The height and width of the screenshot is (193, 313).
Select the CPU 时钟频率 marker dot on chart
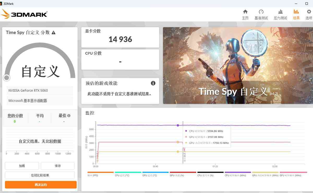coord(178,125)
